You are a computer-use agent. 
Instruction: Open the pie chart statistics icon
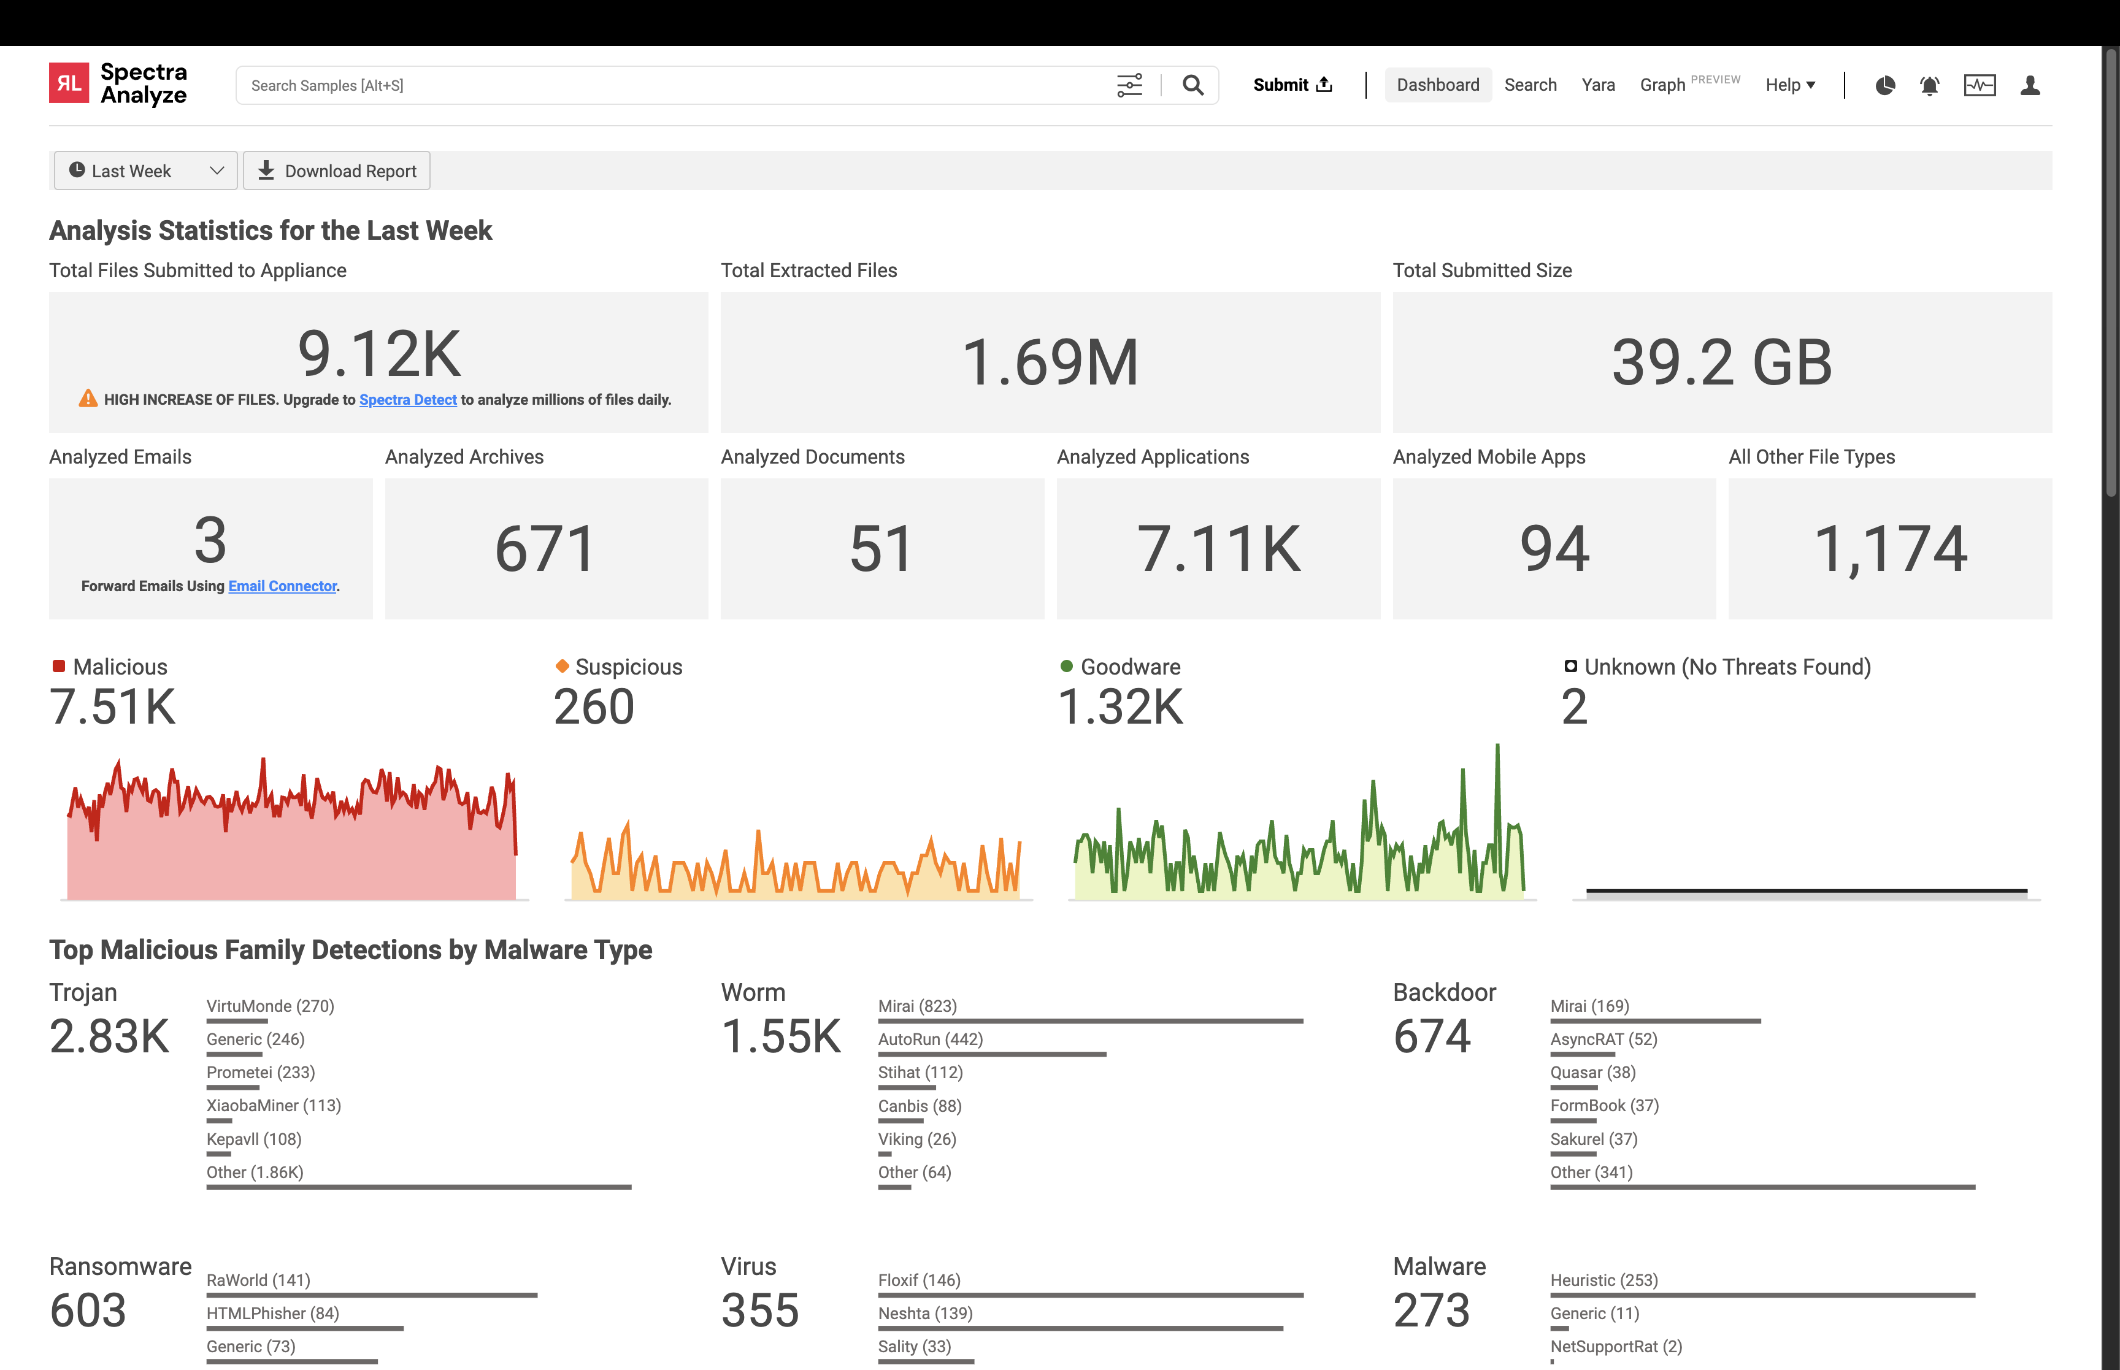[1884, 85]
